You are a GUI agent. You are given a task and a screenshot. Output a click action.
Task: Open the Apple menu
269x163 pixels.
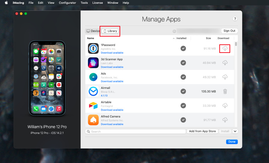(6, 3)
